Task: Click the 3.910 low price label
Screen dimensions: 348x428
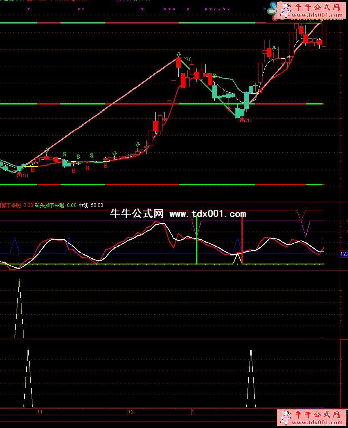Action: coord(21,176)
